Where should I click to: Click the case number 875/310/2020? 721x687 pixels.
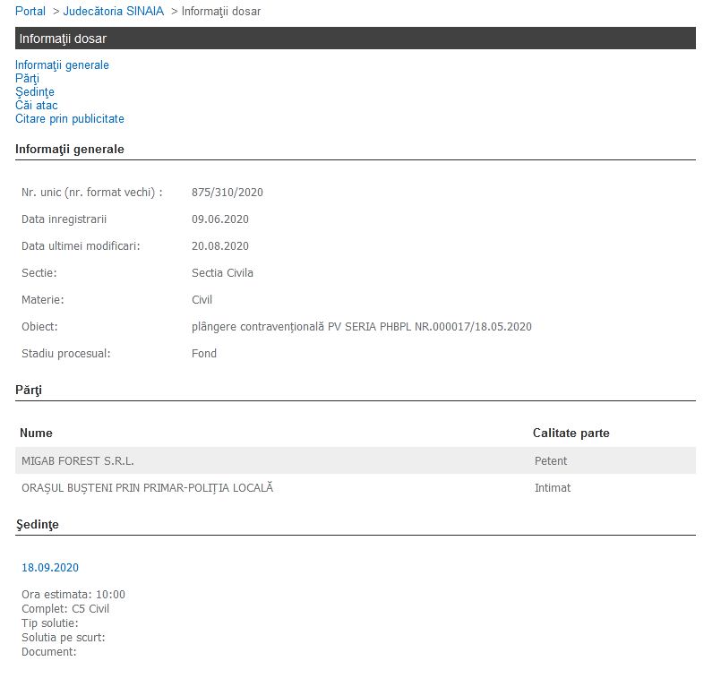227,192
